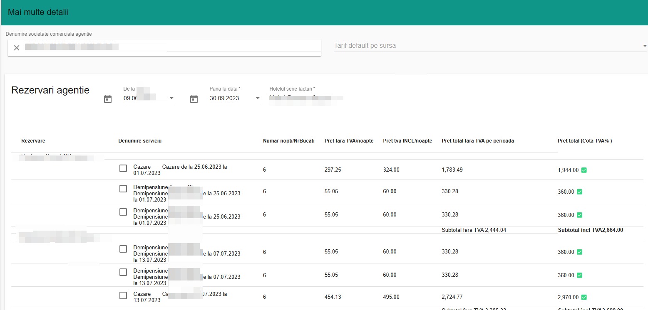Open the Pana la data calendar icon
The height and width of the screenshot is (310, 648).
[x=194, y=99]
